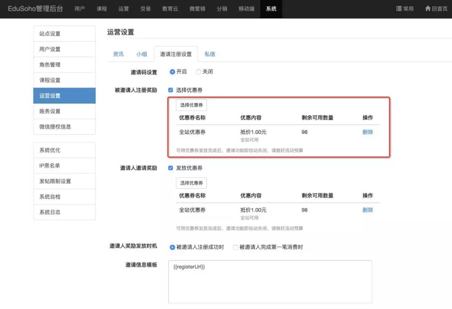Delete coupon in inviter reward table
Image resolution: width=452 pixels, height=309 pixels.
tap(367, 210)
